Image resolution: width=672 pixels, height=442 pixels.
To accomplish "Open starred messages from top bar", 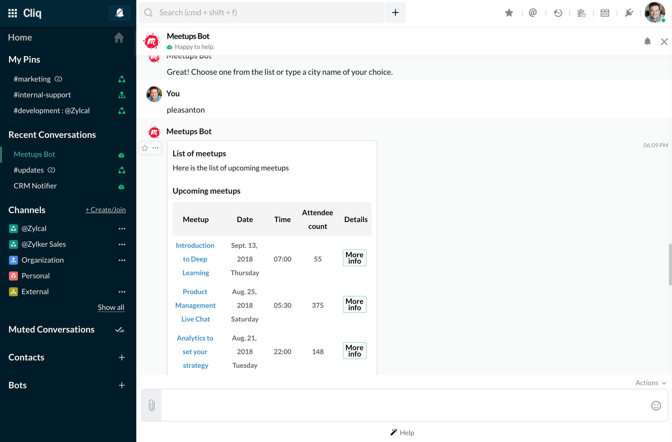I will 509,13.
